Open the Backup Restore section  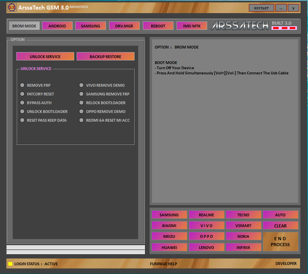(106, 56)
